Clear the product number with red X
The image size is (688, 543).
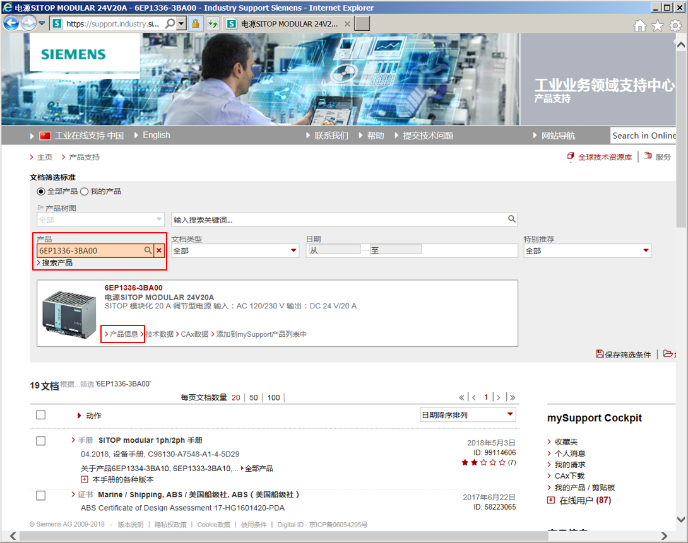click(159, 250)
